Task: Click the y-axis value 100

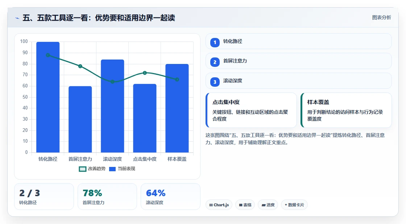Action: click(x=24, y=42)
